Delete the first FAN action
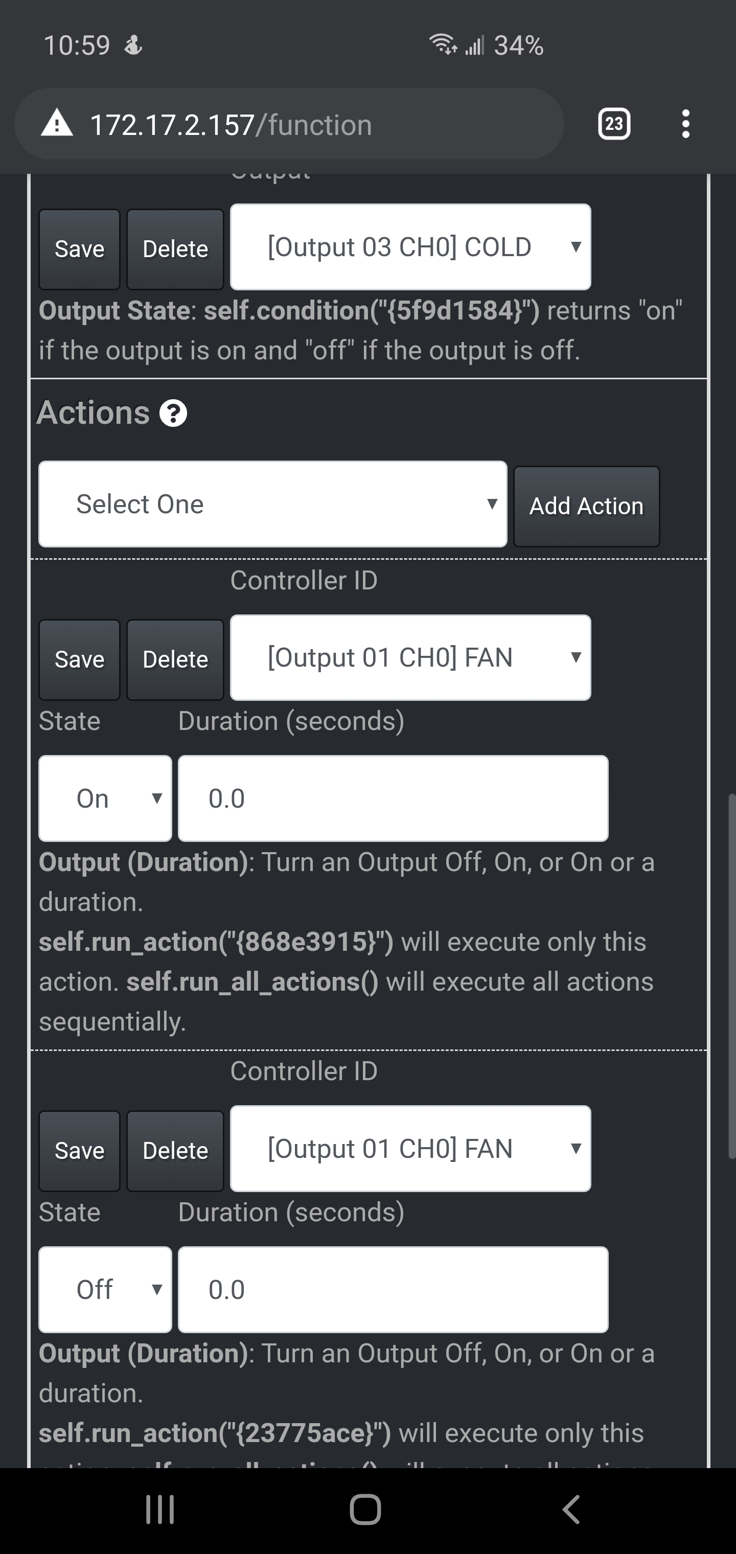The height and width of the screenshot is (1554, 736). [174, 658]
